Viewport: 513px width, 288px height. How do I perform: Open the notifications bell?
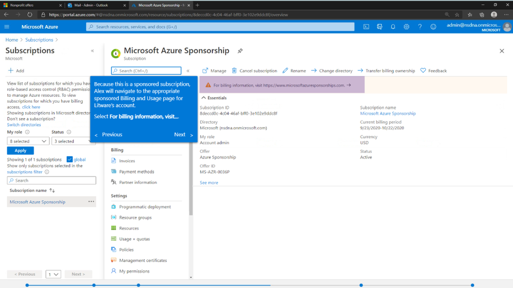point(393,27)
